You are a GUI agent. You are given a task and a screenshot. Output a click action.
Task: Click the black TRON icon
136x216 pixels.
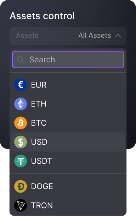21,205
